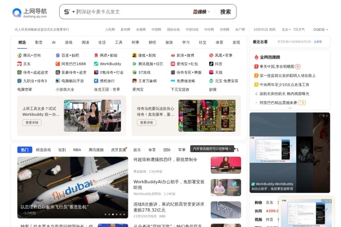Switch to the 发现 tab
This screenshot has width=341, height=227.
(236, 43)
